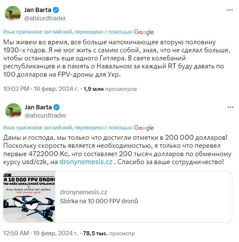The image size is (239, 242).
Task: Open more options menu on second tweet
Action: click(x=230, y=107)
